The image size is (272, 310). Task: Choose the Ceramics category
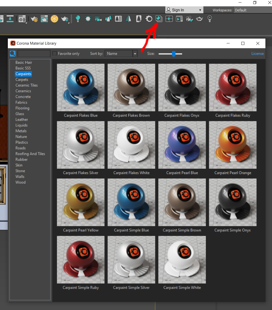coord(23,91)
